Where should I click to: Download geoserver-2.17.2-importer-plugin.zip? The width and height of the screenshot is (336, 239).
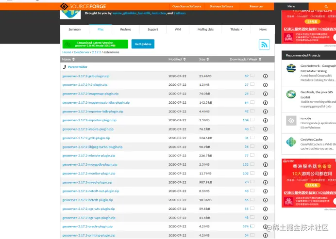pyautogui.click(x=89, y=120)
